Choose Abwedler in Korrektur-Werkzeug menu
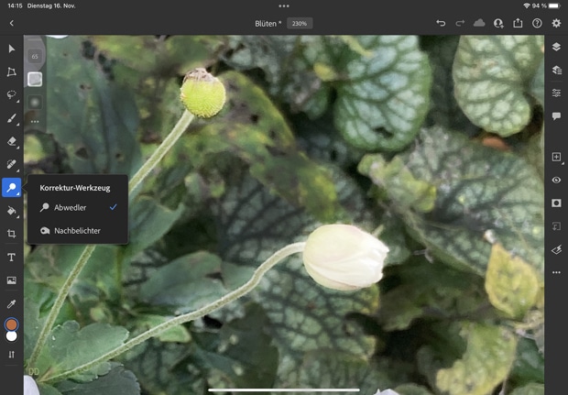Image resolution: width=568 pixels, height=395 pixels. (x=71, y=208)
